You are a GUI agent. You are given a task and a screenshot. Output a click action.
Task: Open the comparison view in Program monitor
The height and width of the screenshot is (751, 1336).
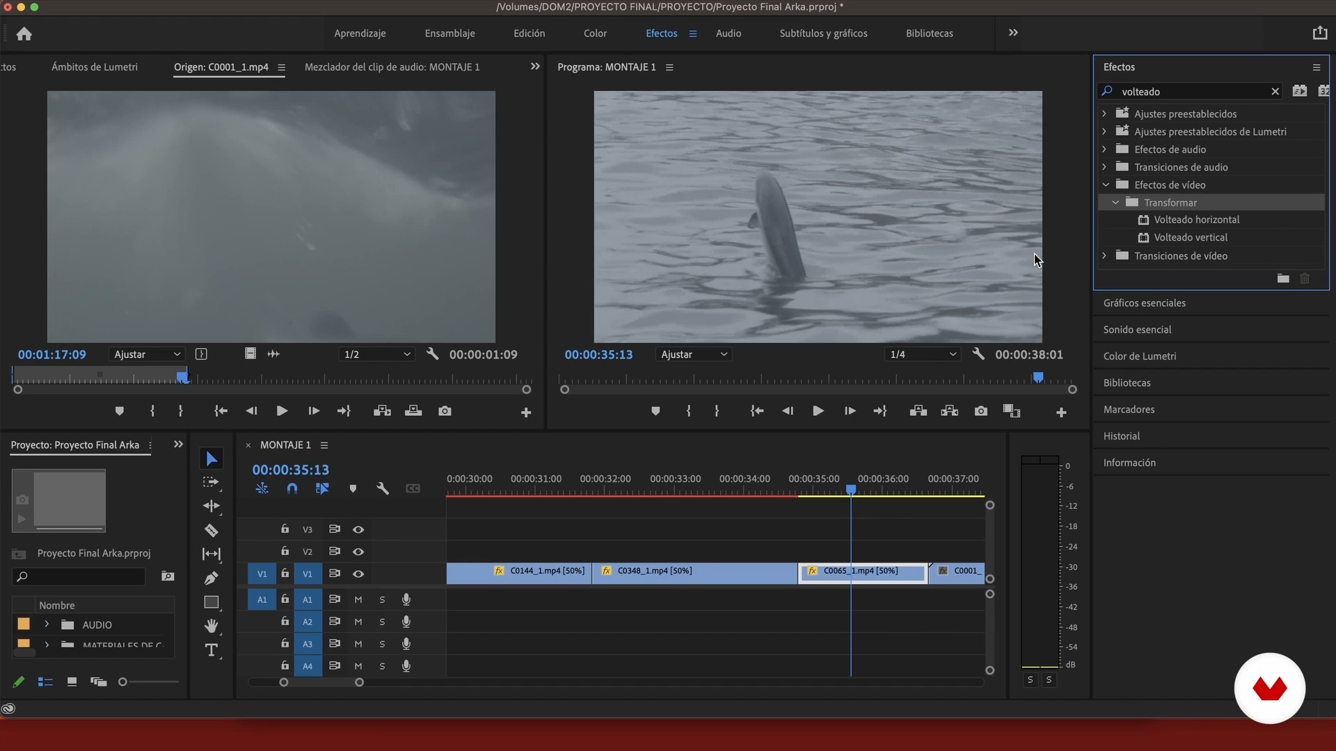[x=1011, y=411]
